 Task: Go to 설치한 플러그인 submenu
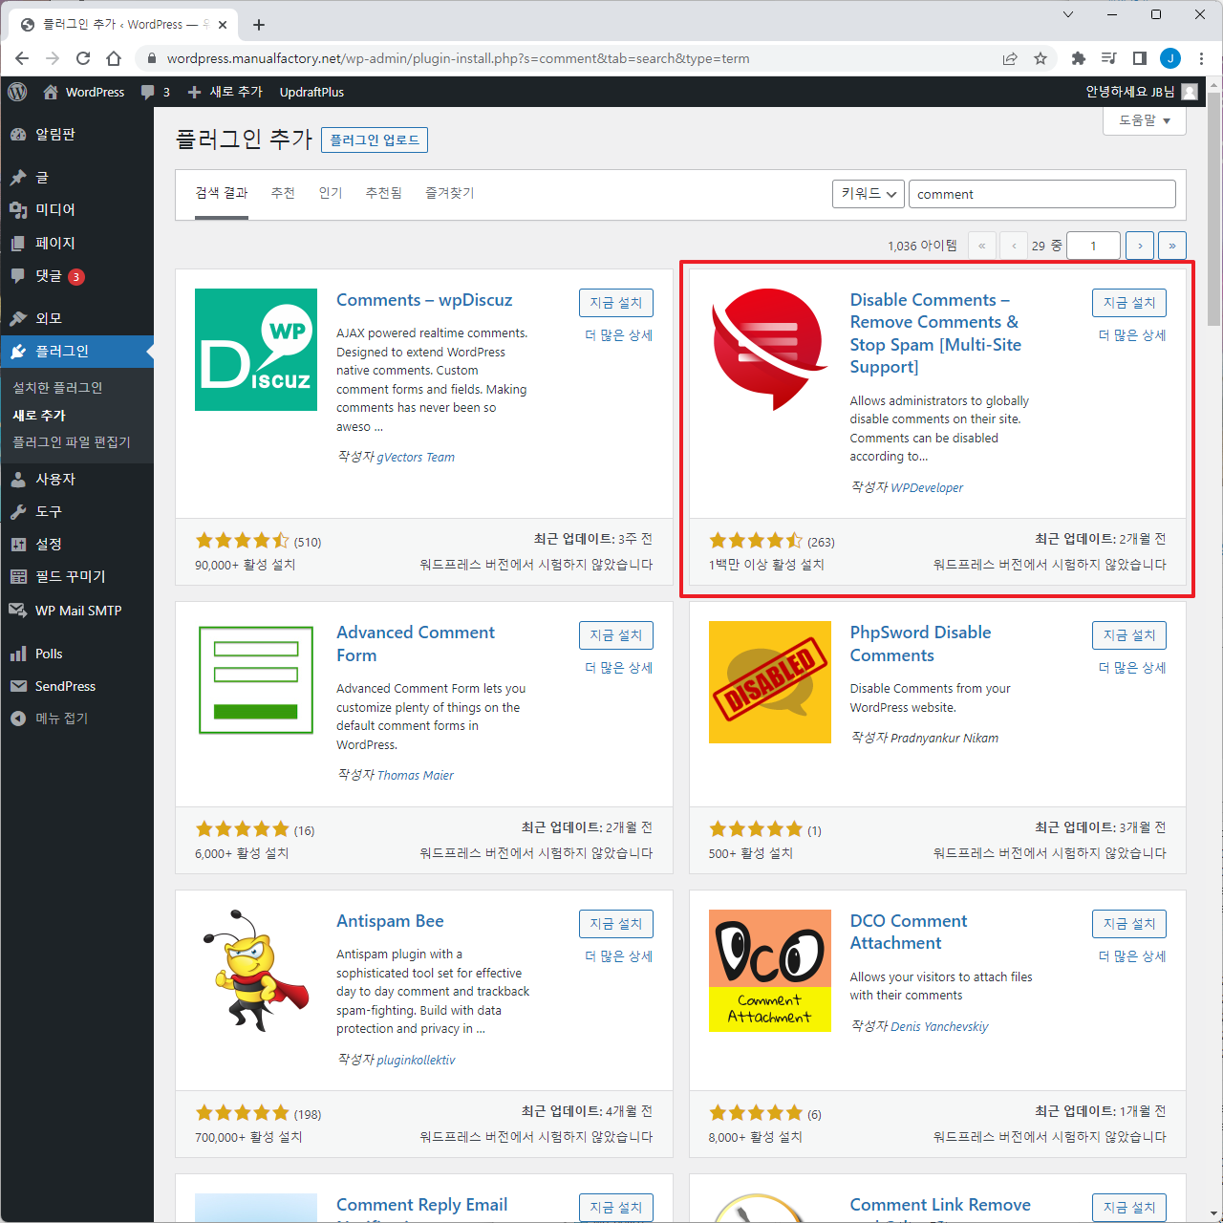coord(57,387)
